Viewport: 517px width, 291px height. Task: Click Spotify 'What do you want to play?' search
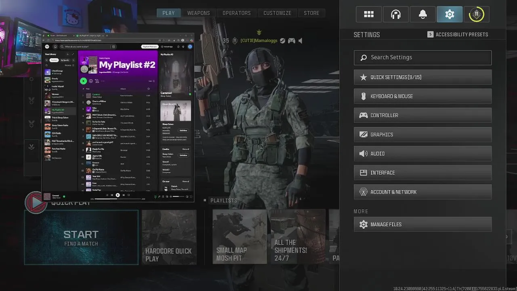(88, 46)
